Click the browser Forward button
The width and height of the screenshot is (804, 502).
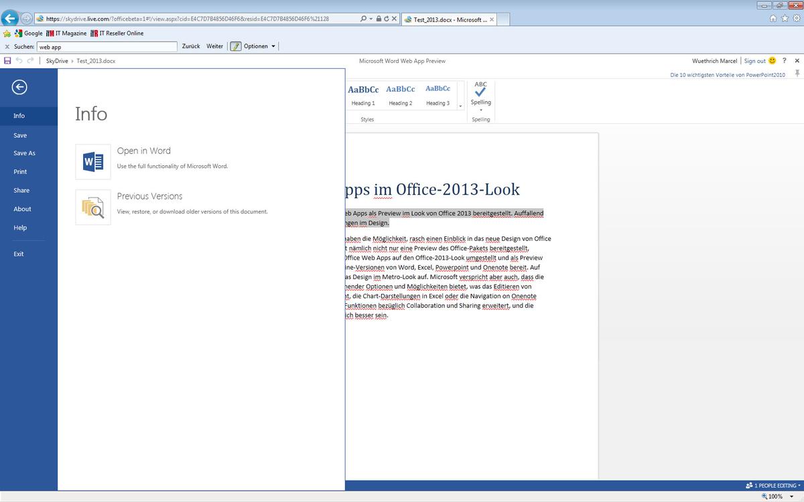pyautogui.click(x=26, y=19)
